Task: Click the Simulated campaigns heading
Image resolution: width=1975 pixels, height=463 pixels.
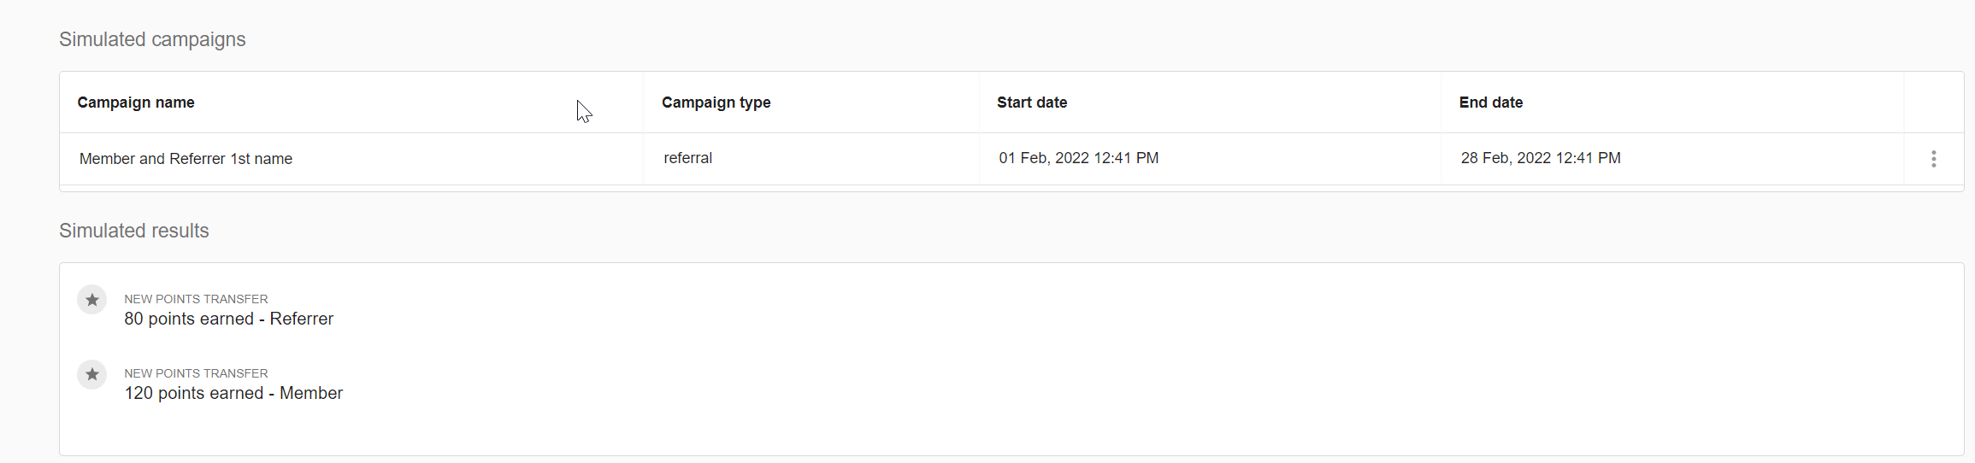Action: [x=152, y=39]
